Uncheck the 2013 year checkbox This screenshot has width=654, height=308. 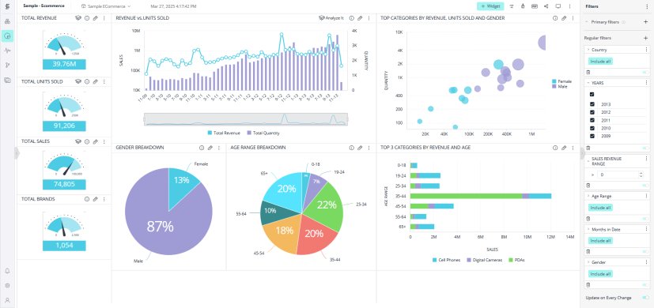[592, 104]
